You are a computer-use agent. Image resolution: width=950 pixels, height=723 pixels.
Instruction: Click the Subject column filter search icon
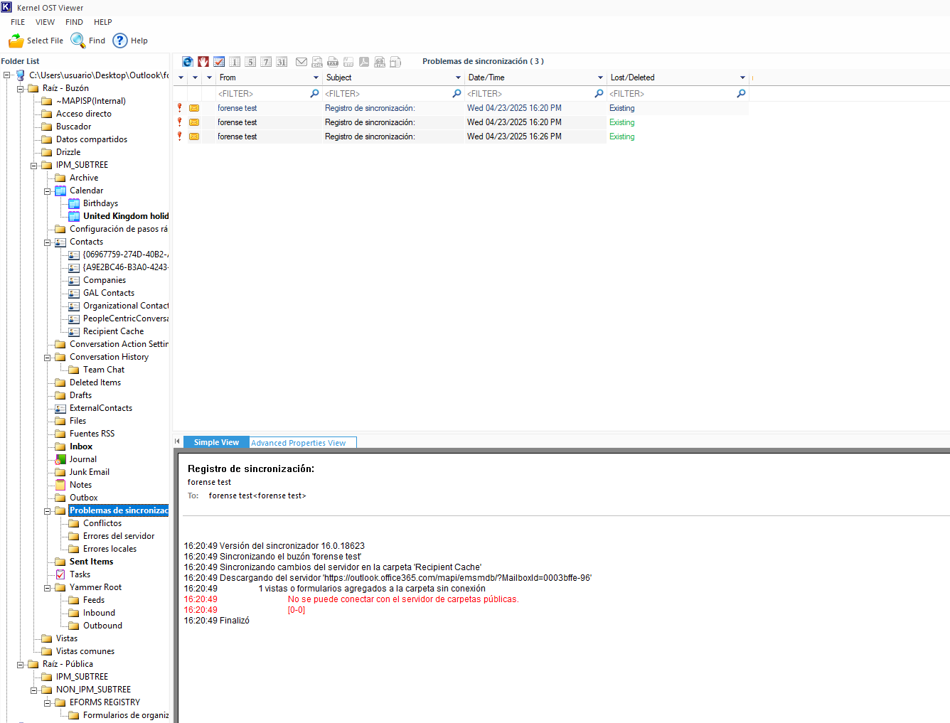[457, 94]
